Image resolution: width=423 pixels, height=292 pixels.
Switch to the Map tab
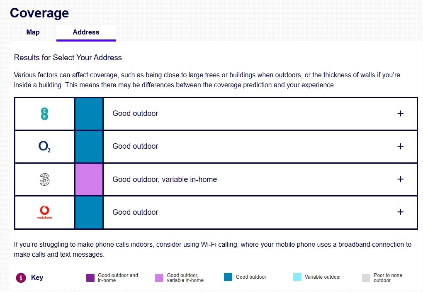click(x=33, y=32)
